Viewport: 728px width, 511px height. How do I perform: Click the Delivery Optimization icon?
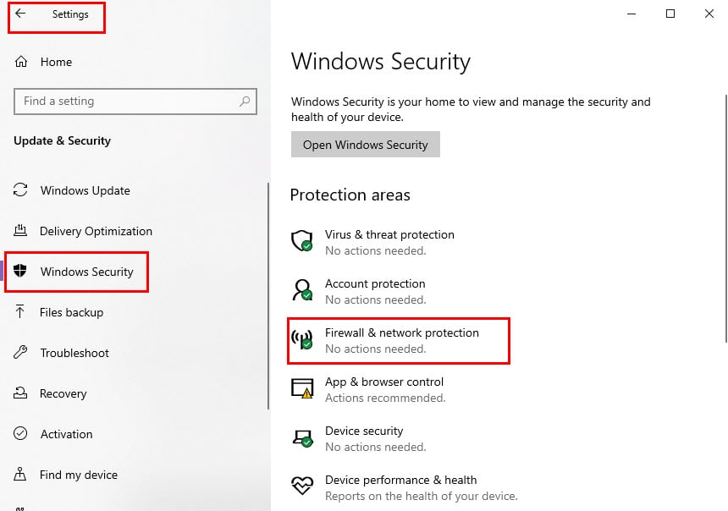tap(20, 230)
